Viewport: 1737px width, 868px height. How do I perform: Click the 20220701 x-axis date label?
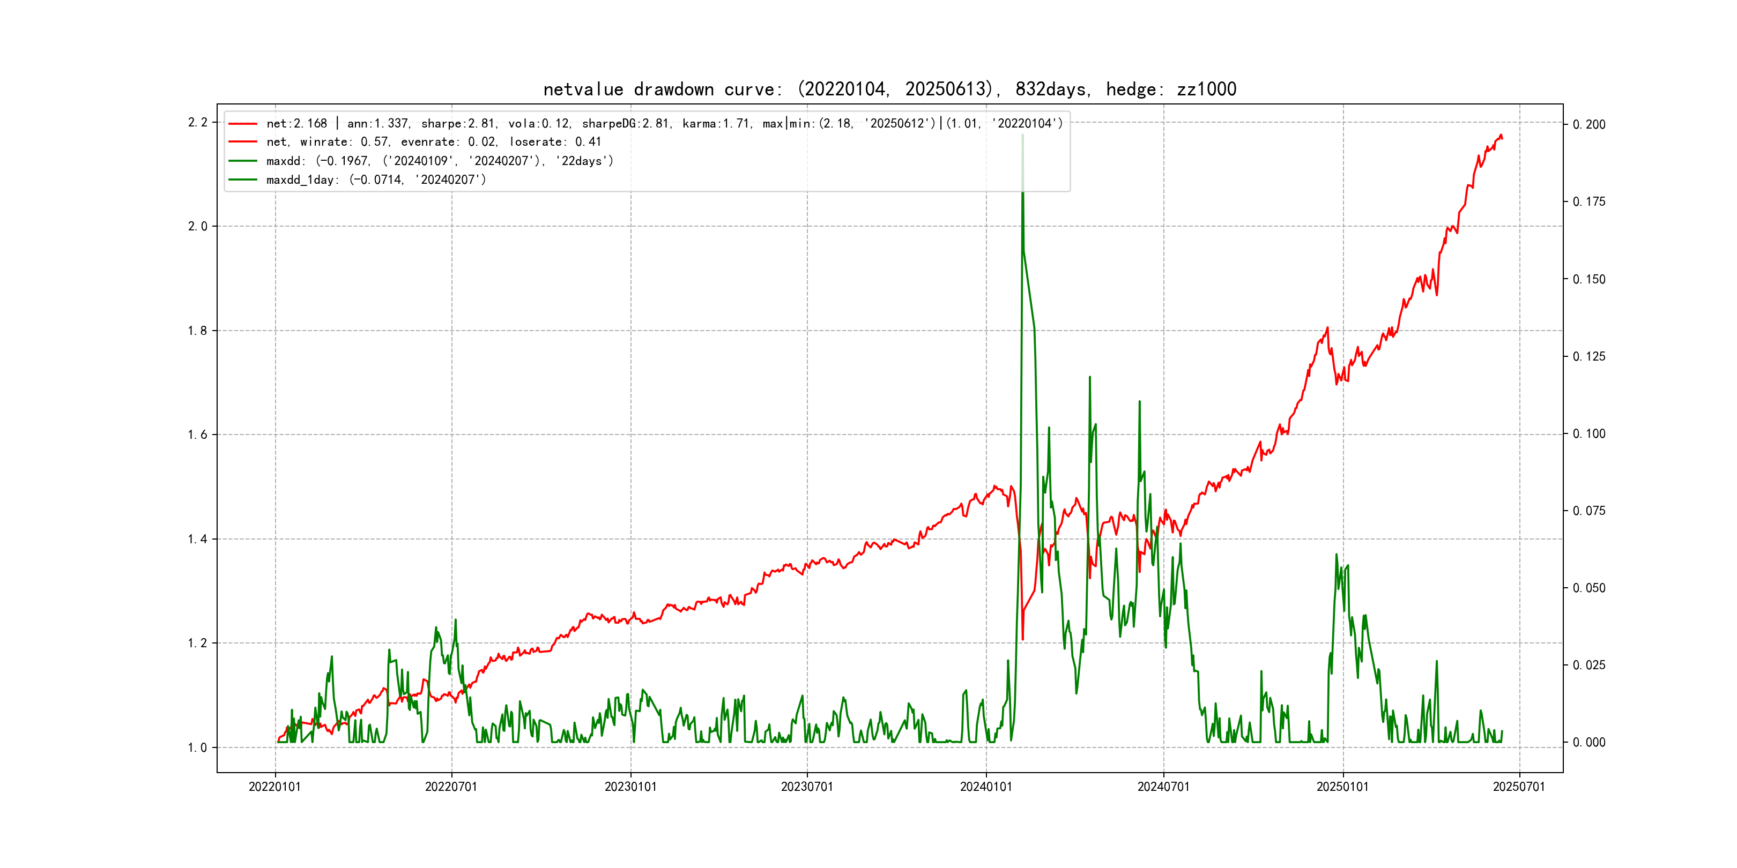pos(451,787)
